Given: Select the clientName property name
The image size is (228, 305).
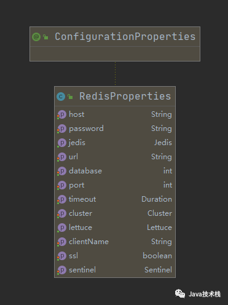Looking at the screenshot, I should tap(88, 242).
